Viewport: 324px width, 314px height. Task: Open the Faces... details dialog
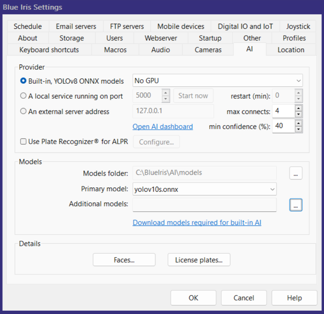click(x=124, y=260)
